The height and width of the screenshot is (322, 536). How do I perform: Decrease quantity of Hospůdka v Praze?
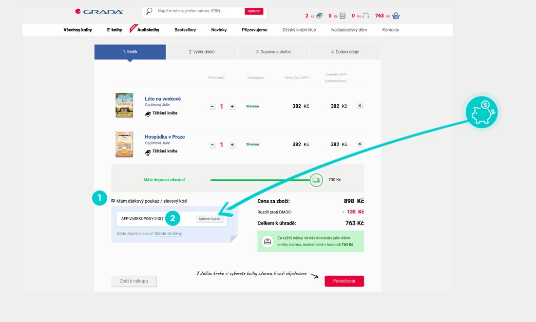click(212, 145)
